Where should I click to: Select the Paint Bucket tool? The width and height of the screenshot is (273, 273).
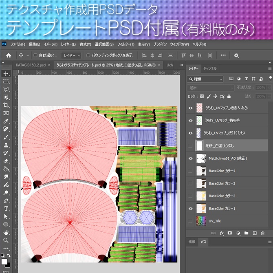[x=6, y=169]
